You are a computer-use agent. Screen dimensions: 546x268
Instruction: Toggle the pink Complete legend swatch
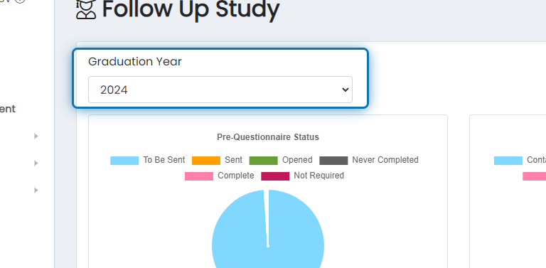coord(199,176)
